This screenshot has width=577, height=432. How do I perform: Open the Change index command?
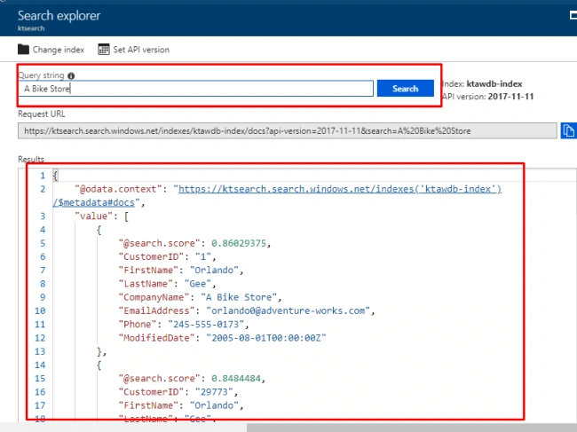point(51,50)
